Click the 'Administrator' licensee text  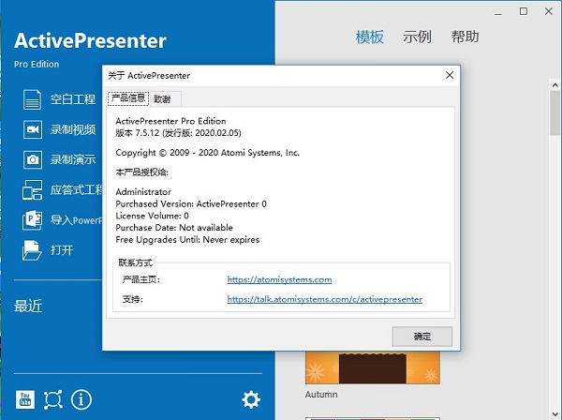[x=143, y=192]
